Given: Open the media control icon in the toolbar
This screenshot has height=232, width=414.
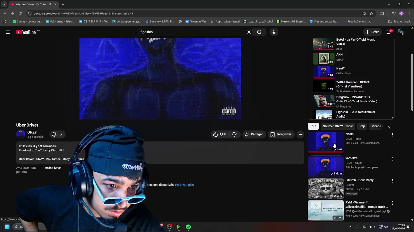Looking at the screenshot, I should coord(394,14).
